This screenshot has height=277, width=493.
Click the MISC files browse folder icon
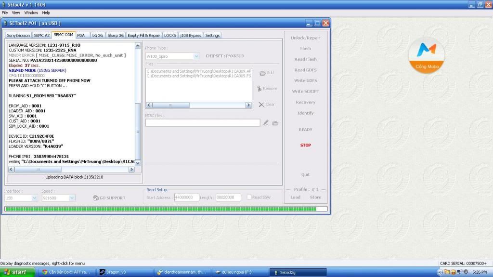click(275, 123)
